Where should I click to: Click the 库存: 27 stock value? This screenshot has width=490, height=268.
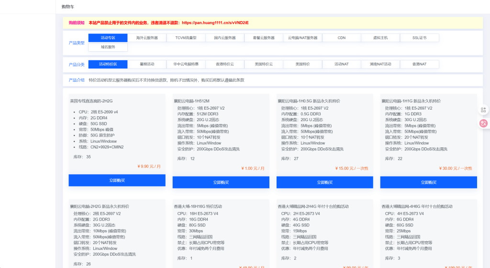[x=290, y=159]
